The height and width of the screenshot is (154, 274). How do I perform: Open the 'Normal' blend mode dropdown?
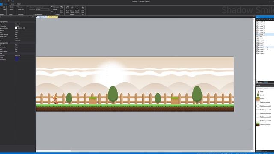tap(25, 56)
